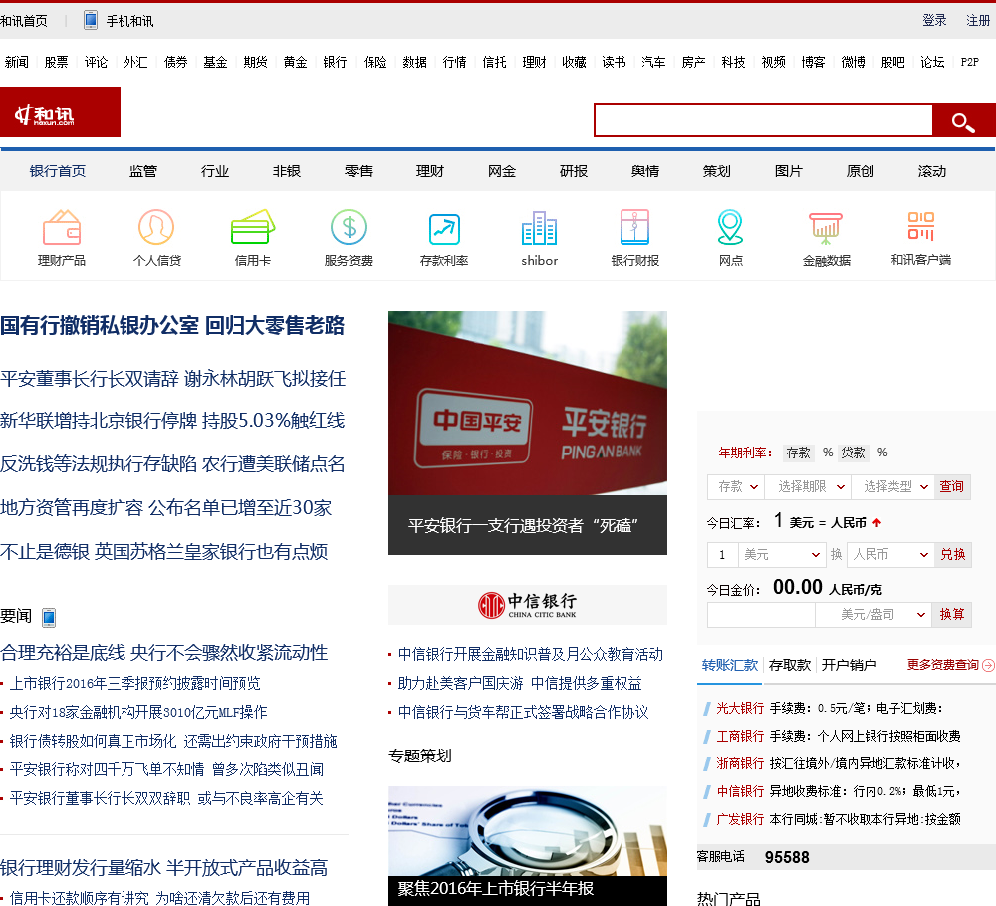
Task: Click the 登录 login link
Action: pyautogui.click(x=934, y=20)
